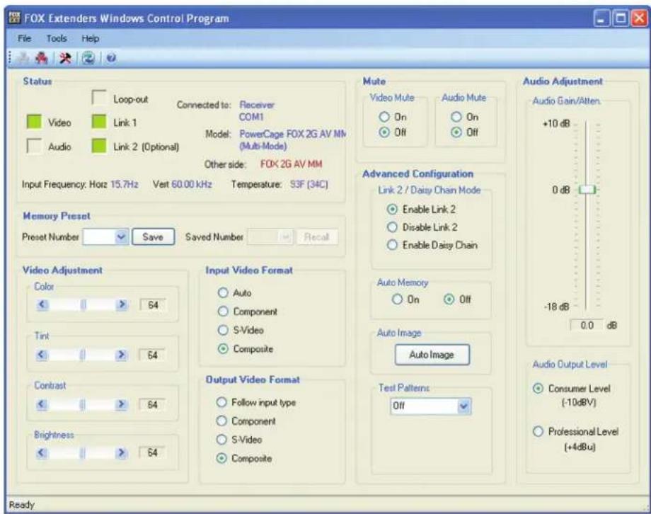
Task: Click the Loop-out status indicator box
Action: click(x=99, y=98)
